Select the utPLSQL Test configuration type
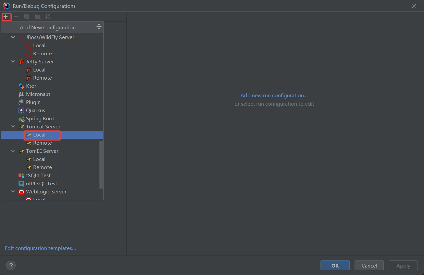This screenshot has height=275, width=424. (52, 184)
